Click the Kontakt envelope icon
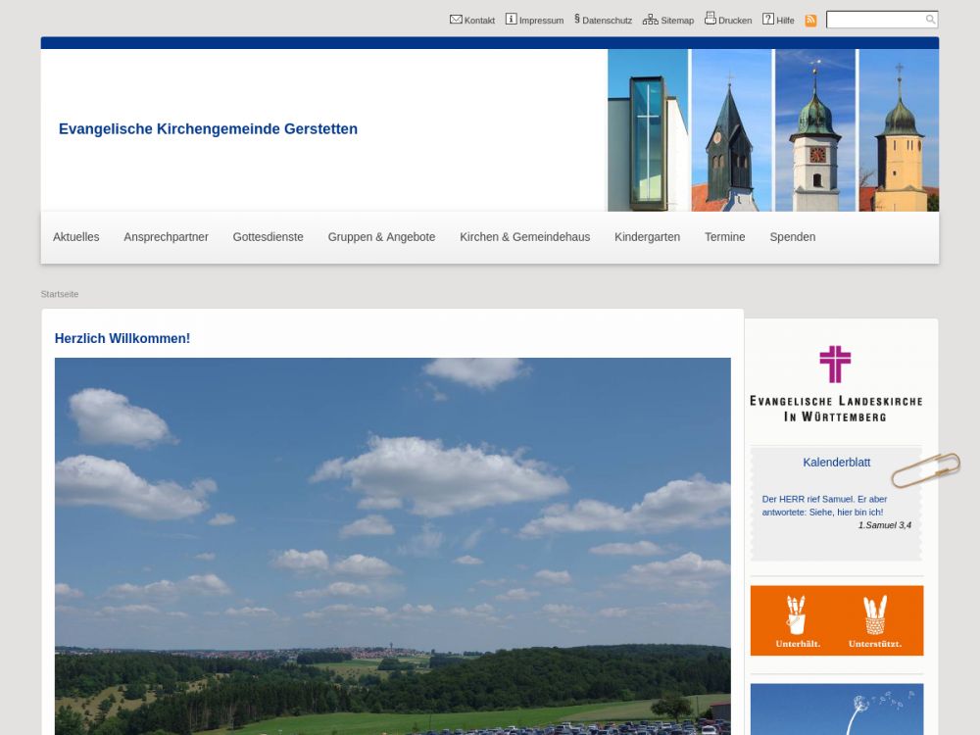This screenshot has width=980, height=735. click(x=456, y=20)
